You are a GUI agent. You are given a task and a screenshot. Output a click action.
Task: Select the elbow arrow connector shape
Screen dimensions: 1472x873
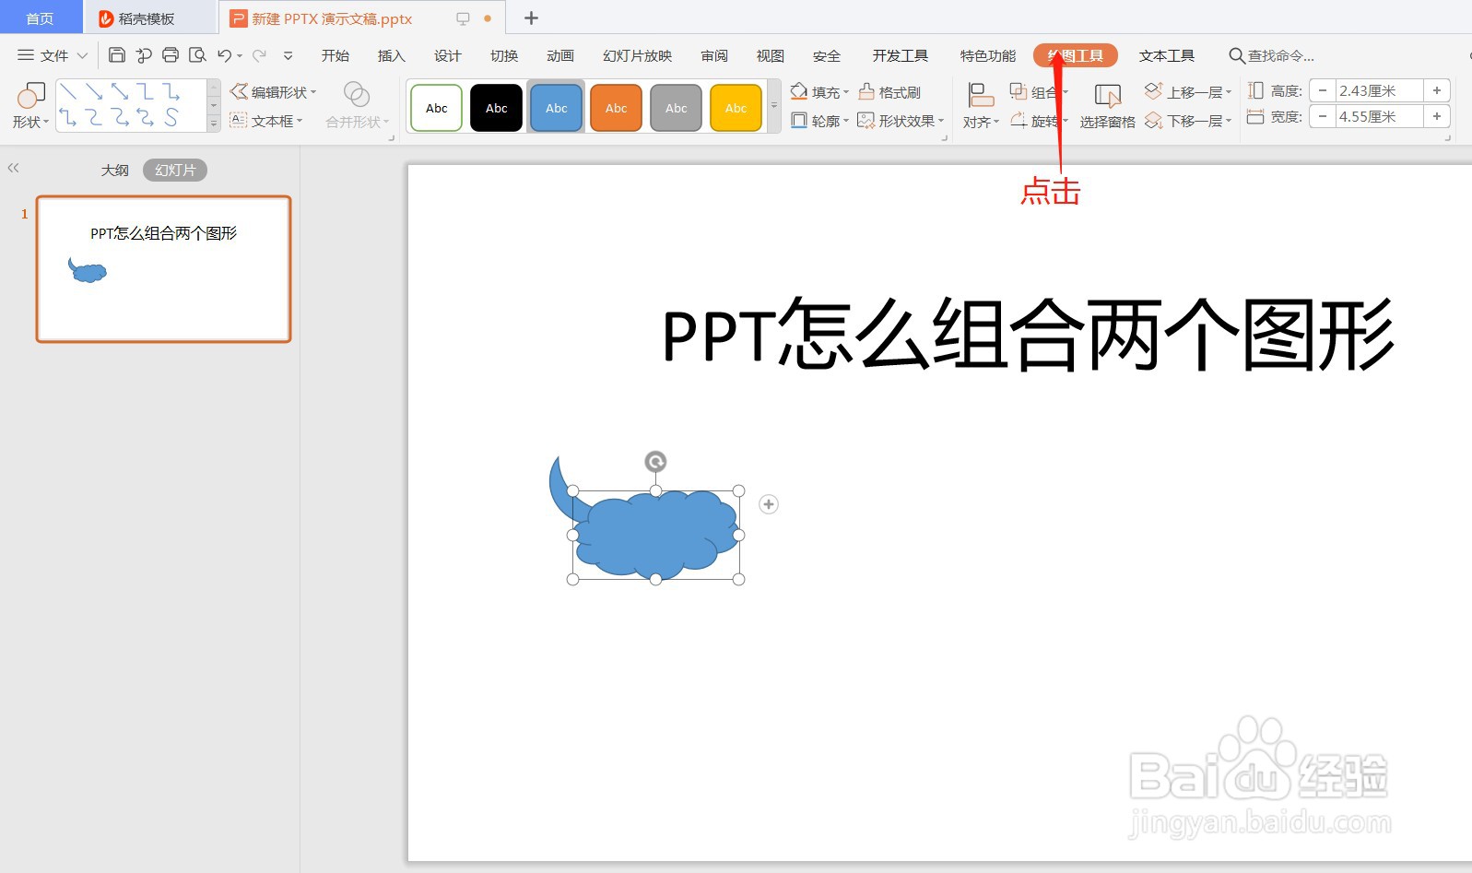click(171, 92)
